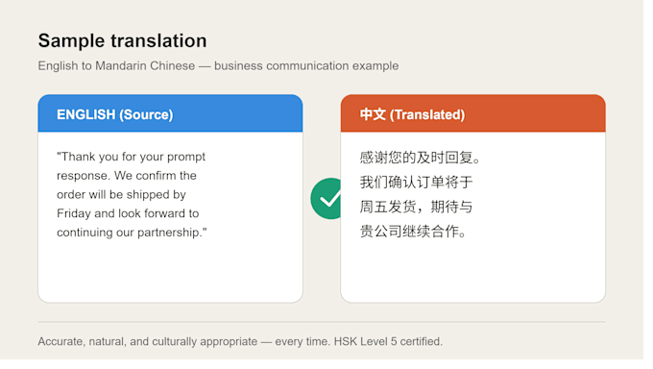653x369 pixels.
Task: Click the Chinese line 感谢您的及时回复
Action: [420, 158]
